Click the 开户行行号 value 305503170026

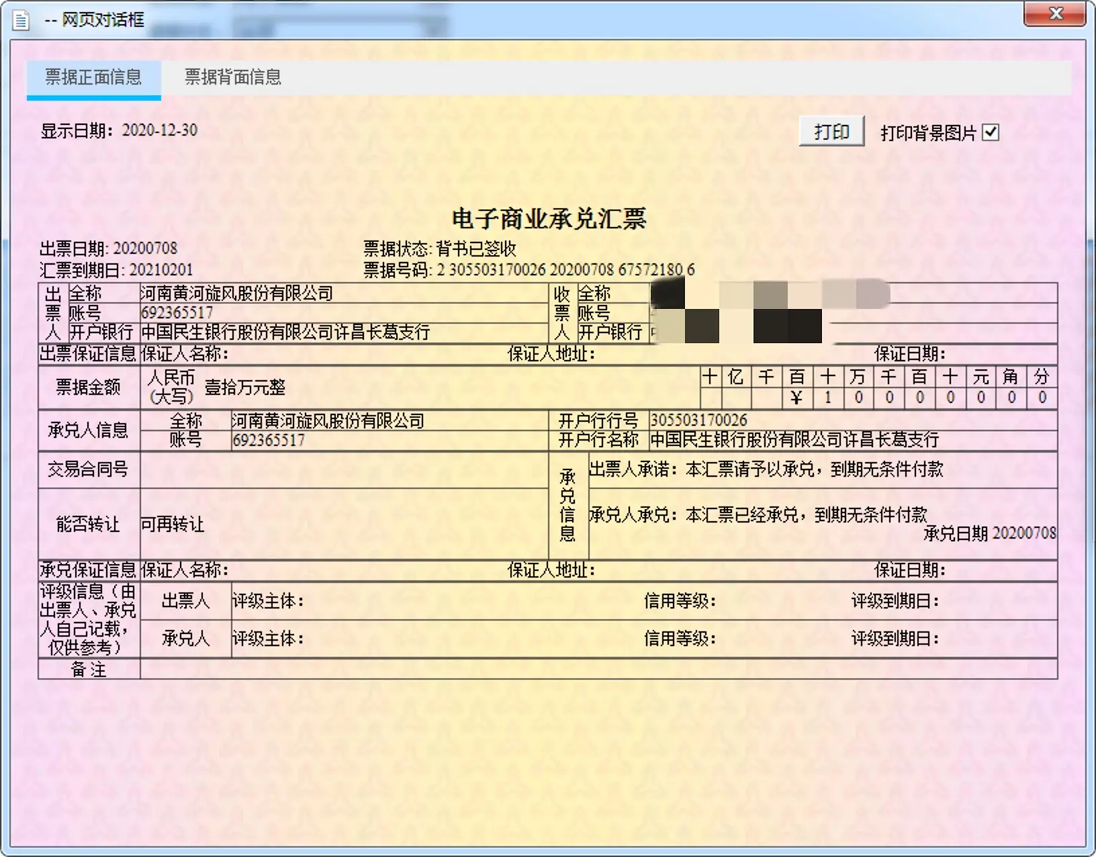[x=698, y=420]
